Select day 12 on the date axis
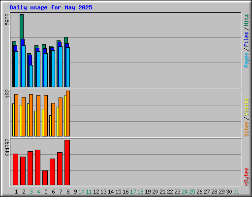Image resolution: width=252 pixels, height=197 pixels. click(x=96, y=192)
